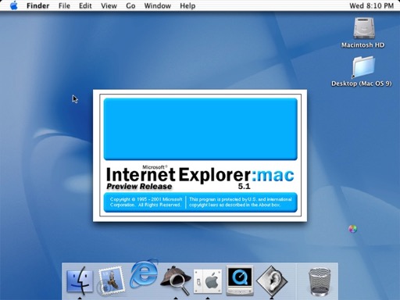
Task: Open the Trash in the Dock
Action: click(320, 282)
